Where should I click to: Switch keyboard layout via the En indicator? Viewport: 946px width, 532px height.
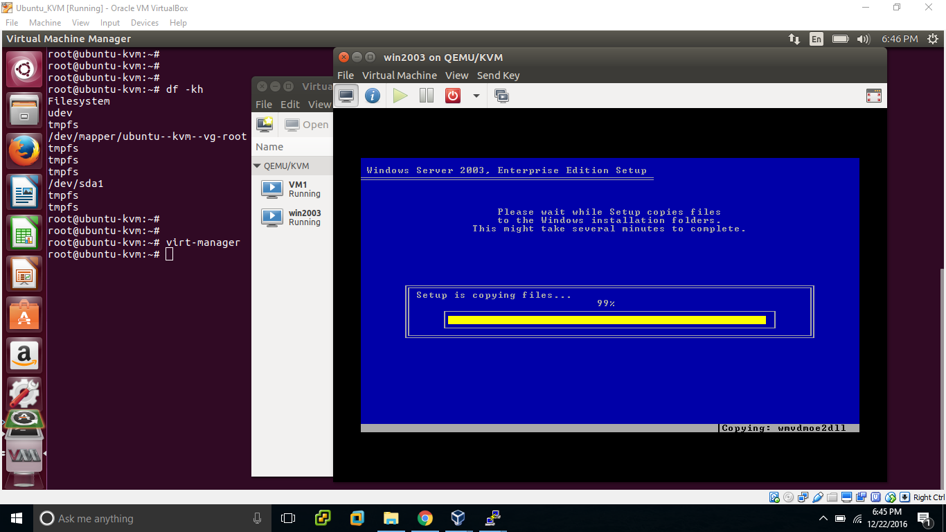(816, 39)
